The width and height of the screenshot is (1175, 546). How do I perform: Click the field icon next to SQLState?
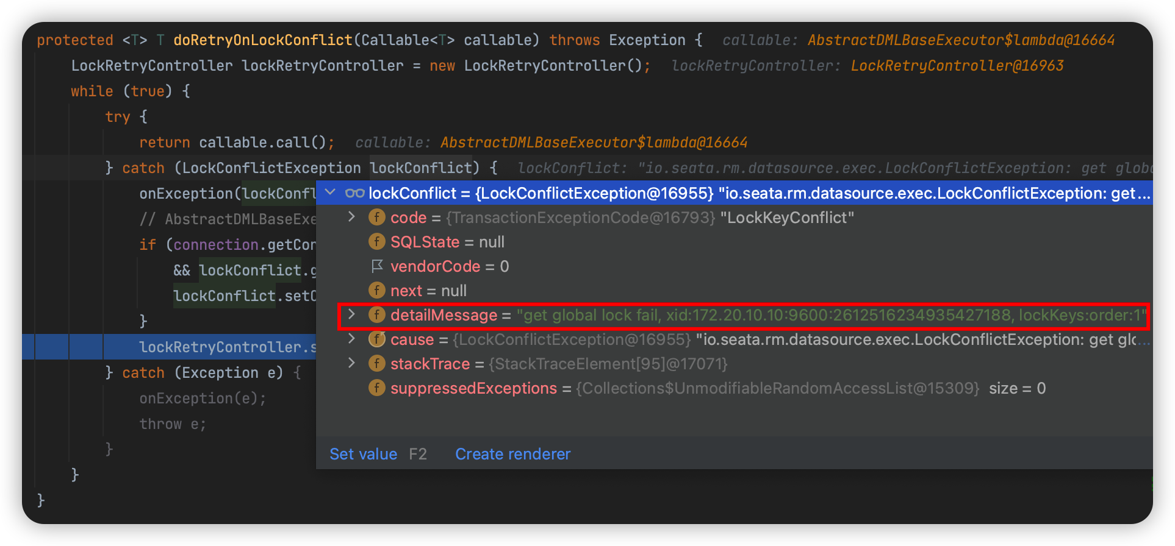377,241
